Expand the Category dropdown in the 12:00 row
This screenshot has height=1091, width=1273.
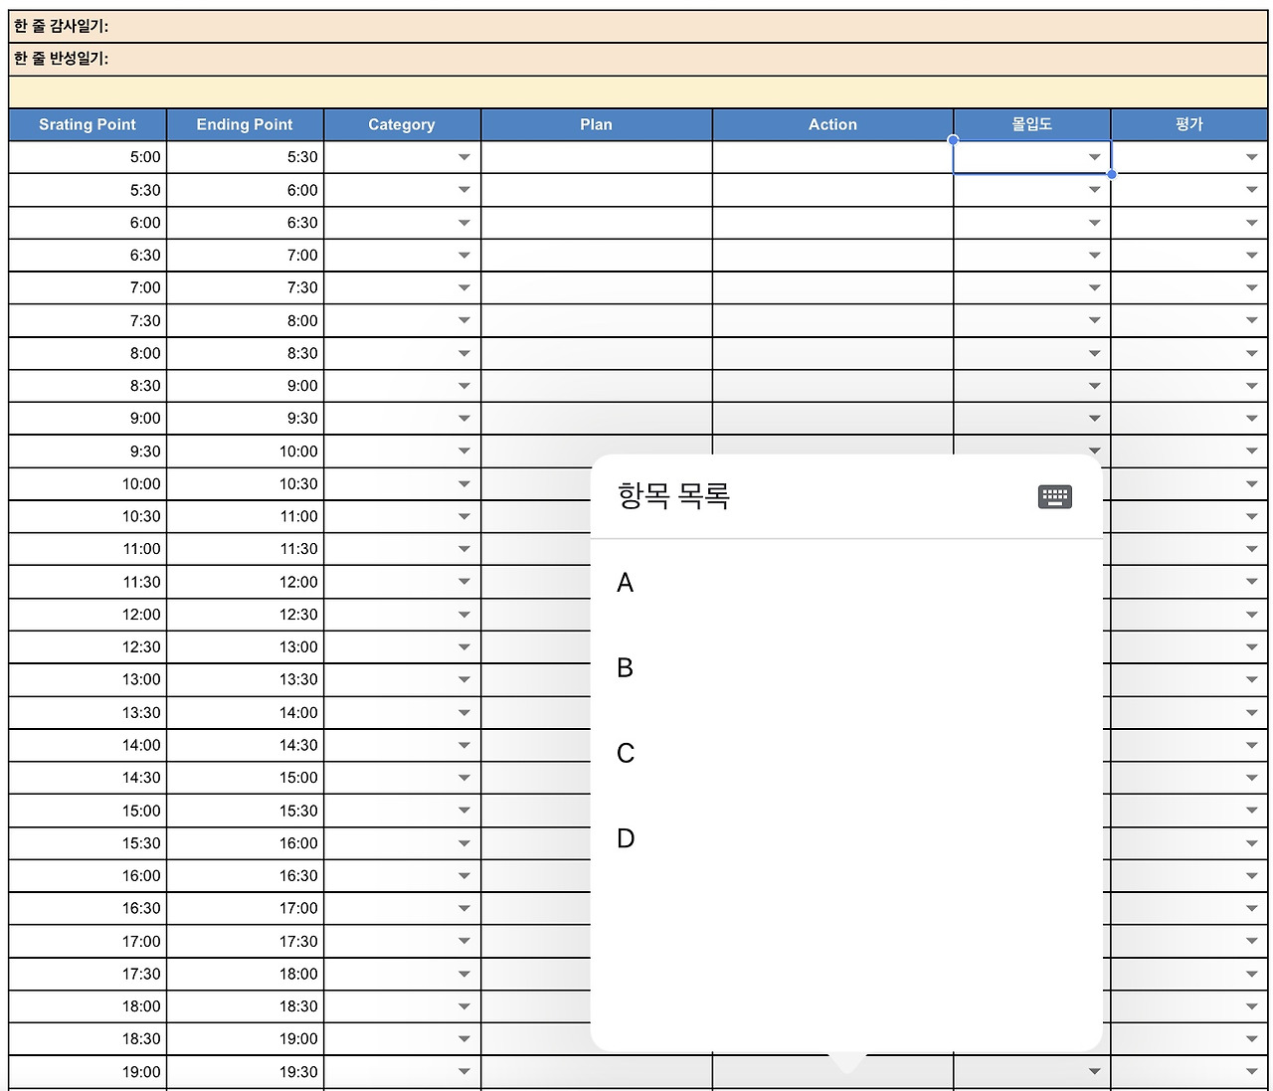pos(463,615)
